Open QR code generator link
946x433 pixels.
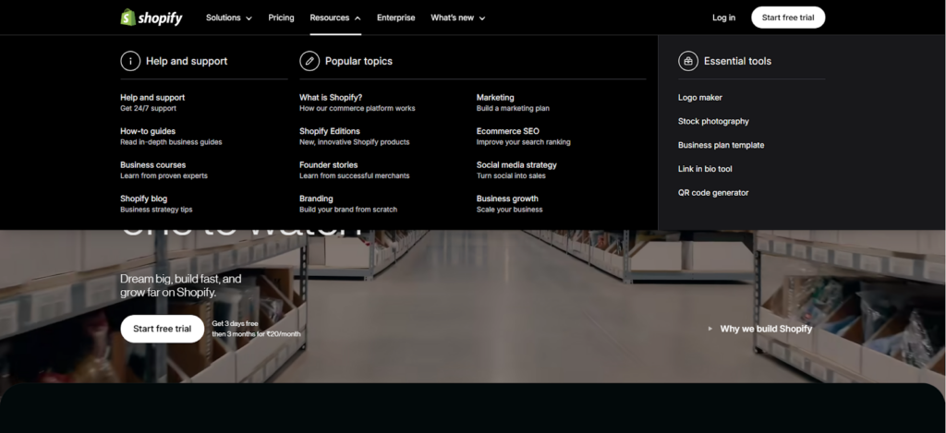coord(713,193)
